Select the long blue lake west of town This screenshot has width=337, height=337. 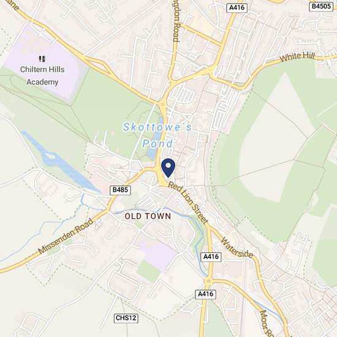[61, 162]
